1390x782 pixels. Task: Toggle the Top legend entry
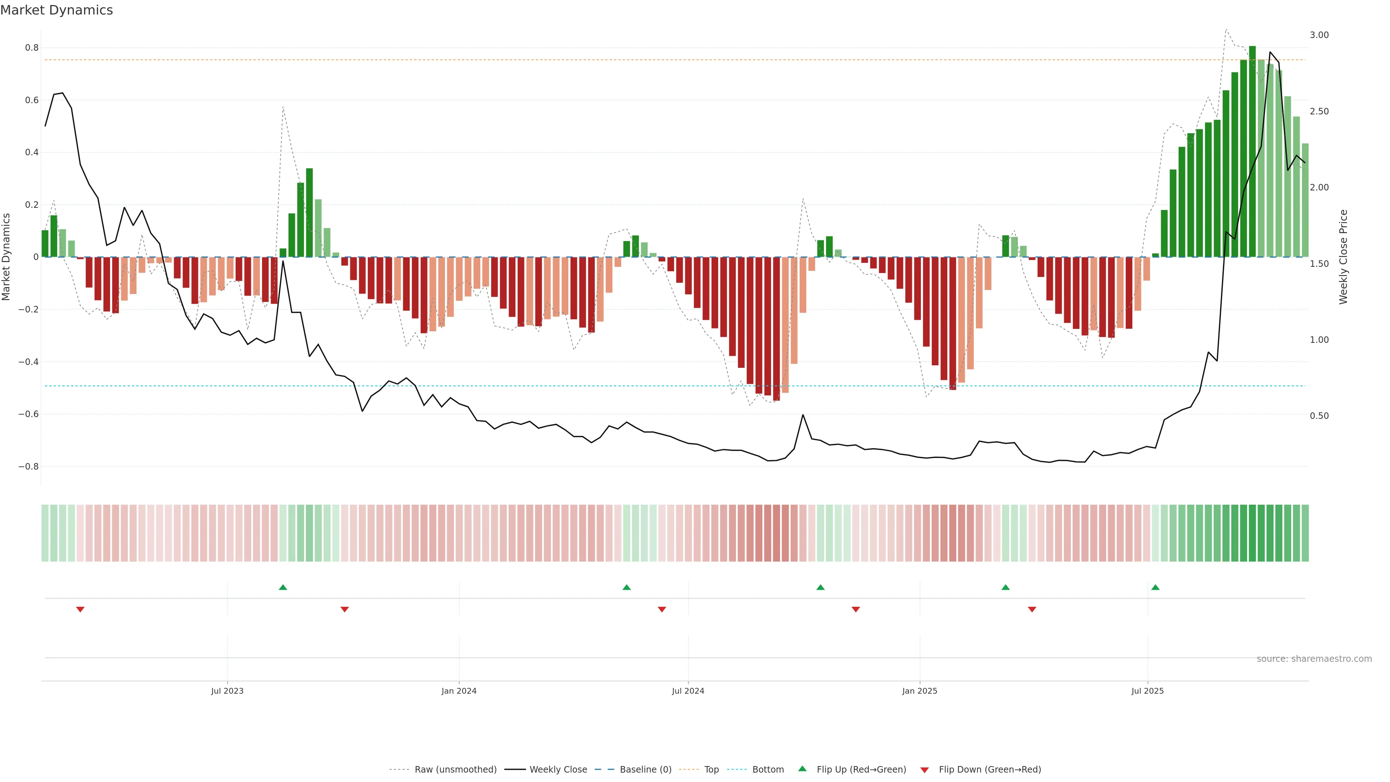point(711,770)
